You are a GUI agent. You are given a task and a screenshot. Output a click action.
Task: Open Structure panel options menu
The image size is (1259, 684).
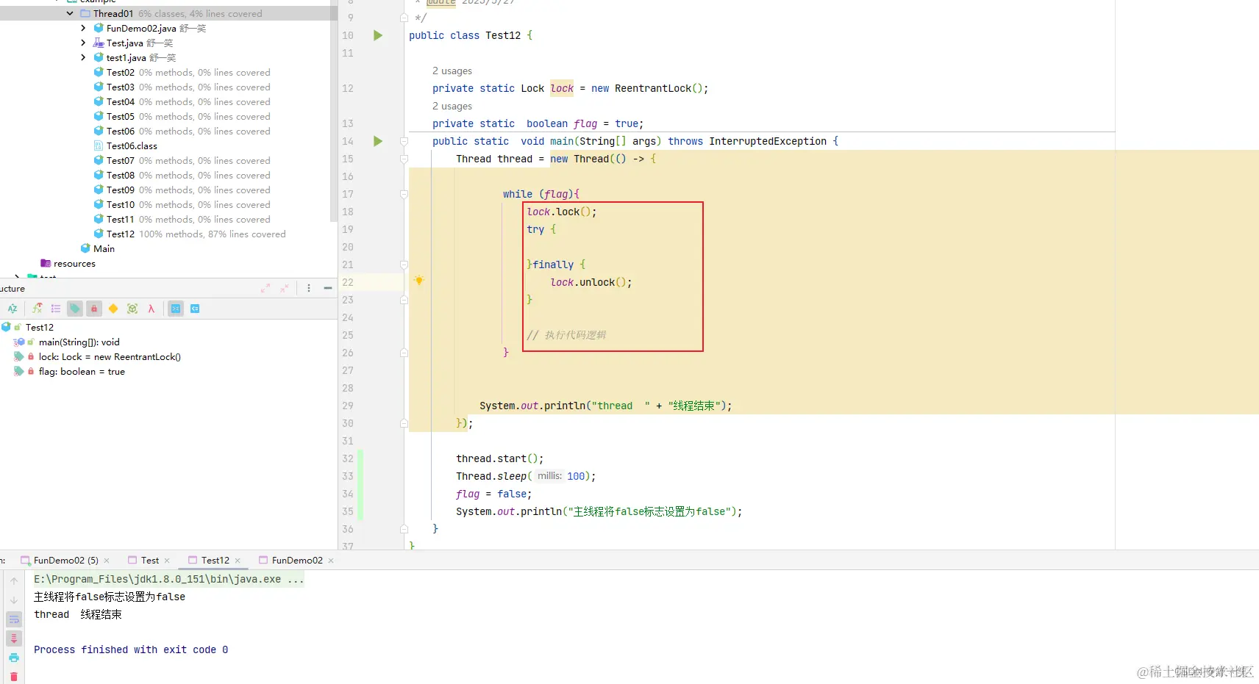(309, 288)
